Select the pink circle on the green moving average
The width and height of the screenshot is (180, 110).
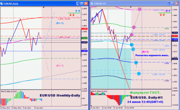click(x=134, y=27)
